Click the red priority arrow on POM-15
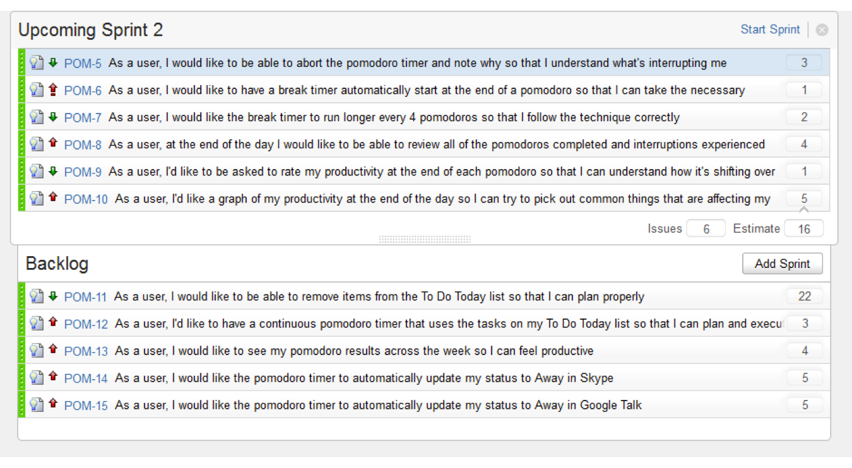Viewport: 852px width, 468px height. [x=53, y=404]
